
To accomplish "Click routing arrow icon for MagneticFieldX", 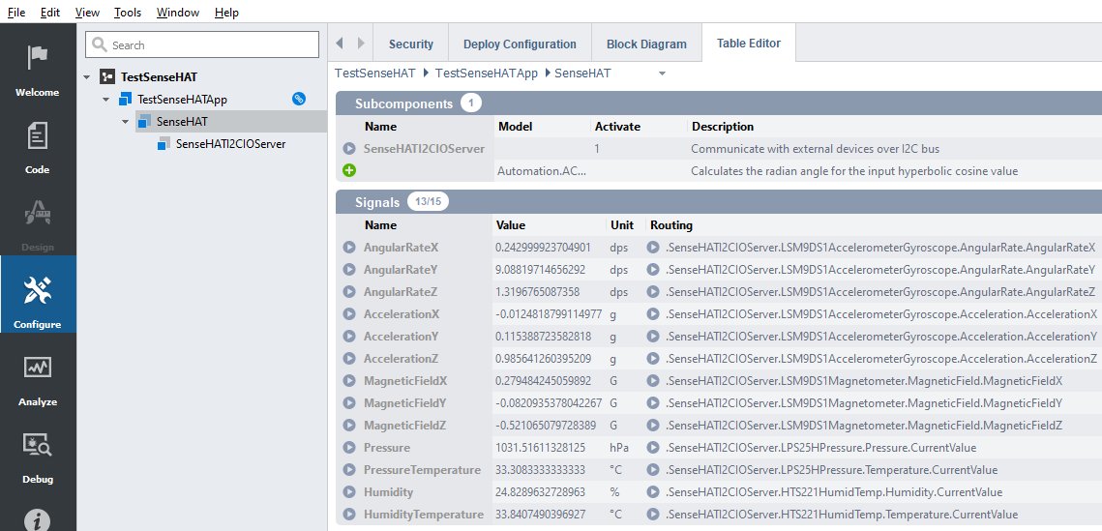I will click(x=654, y=381).
